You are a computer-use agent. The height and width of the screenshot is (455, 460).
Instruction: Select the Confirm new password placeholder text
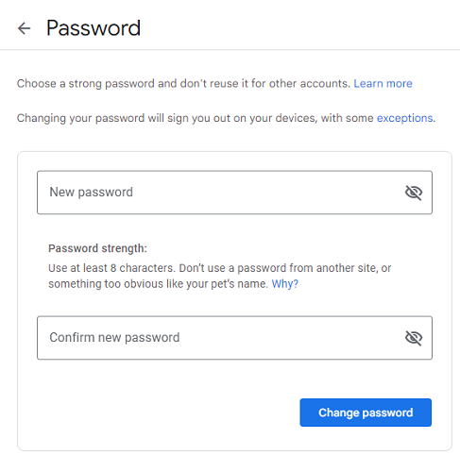pyautogui.click(x=114, y=337)
